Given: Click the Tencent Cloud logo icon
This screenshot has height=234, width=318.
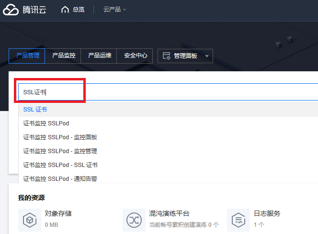Looking at the screenshot, I should [11, 10].
